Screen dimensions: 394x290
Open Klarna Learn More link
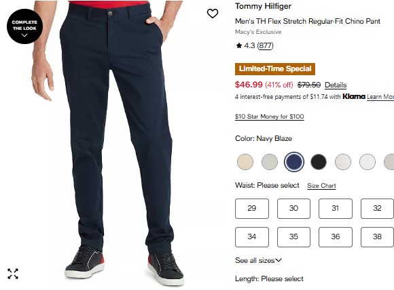[380, 97]
